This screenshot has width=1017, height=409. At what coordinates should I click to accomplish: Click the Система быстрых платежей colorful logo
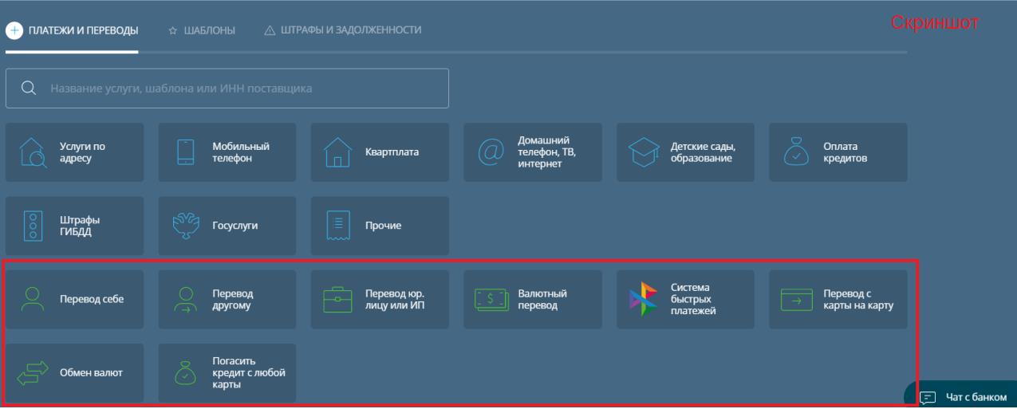[644, 299]
